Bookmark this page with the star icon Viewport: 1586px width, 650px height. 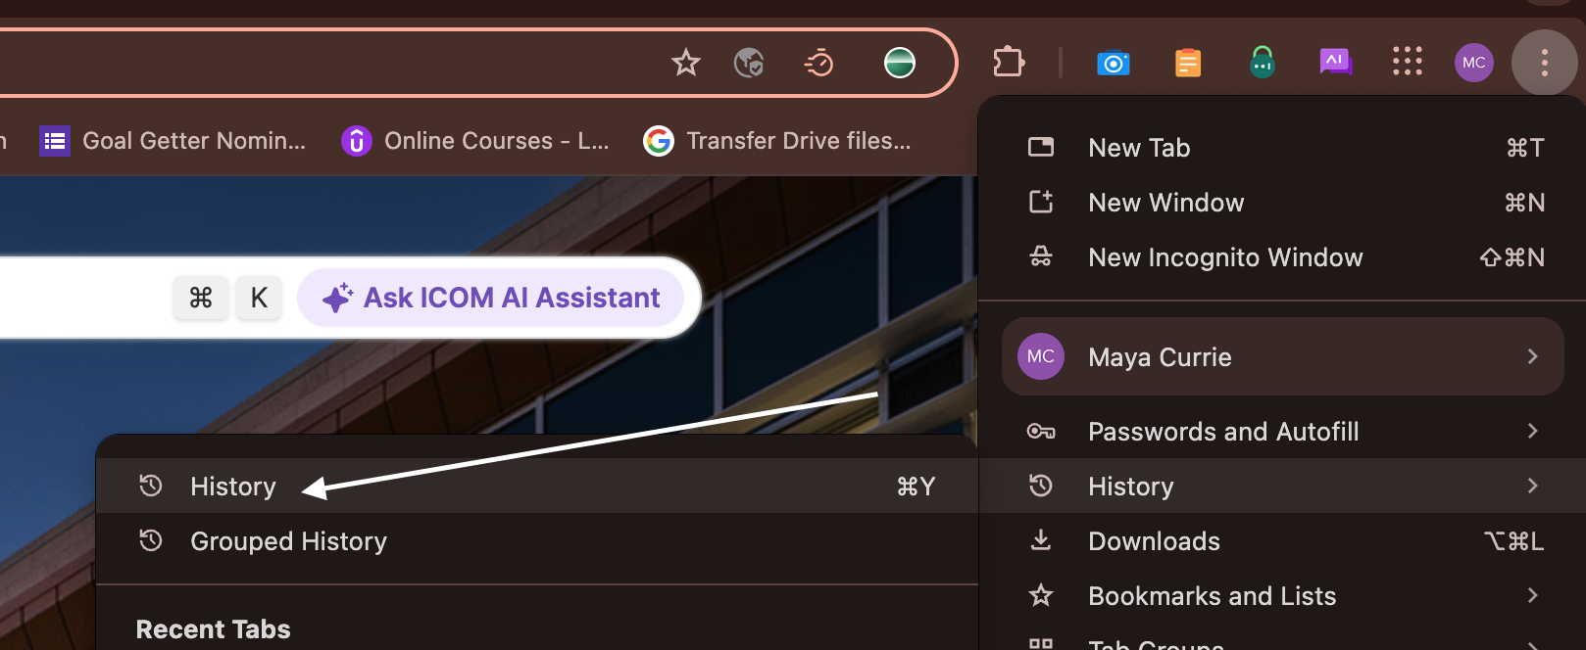point(686,64)
